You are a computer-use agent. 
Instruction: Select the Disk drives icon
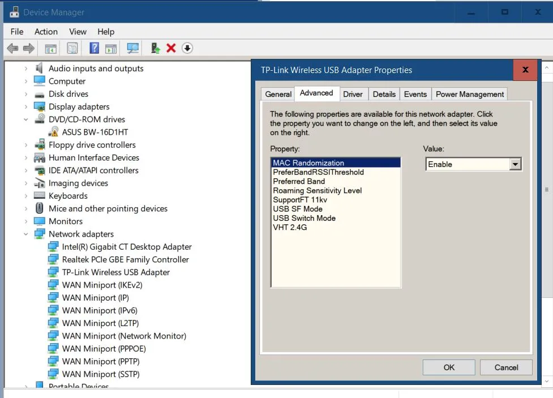40,94
